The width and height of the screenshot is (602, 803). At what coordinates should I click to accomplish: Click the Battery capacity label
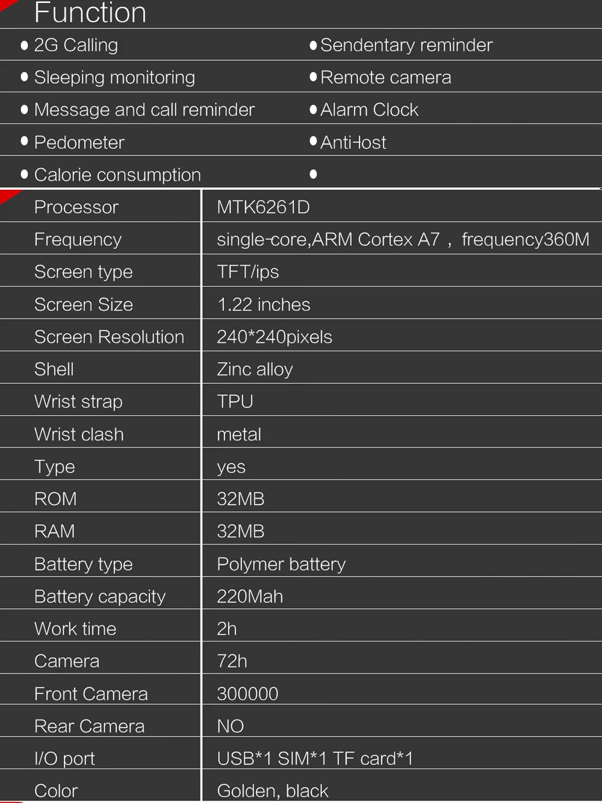point(100,596)
